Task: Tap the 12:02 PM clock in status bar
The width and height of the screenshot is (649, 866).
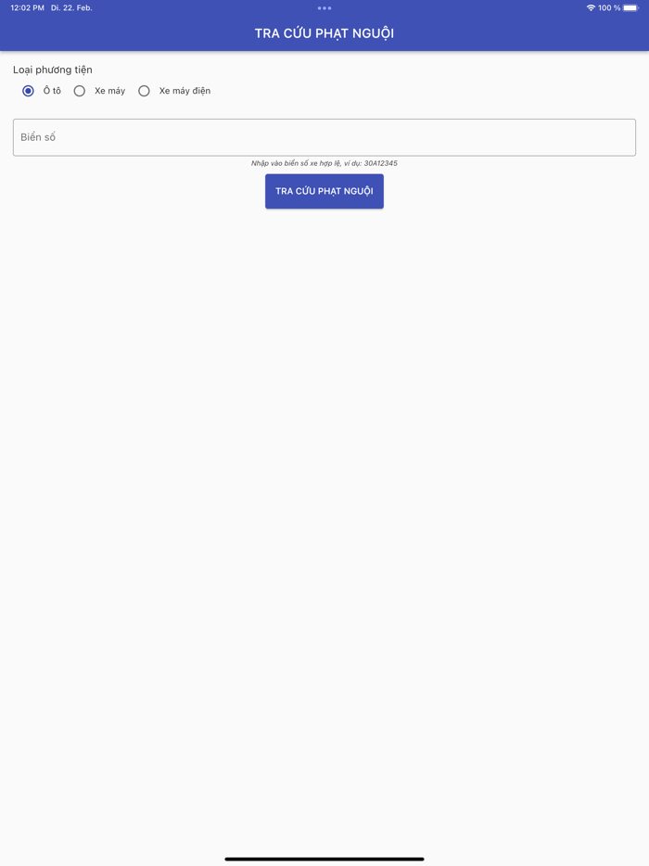Action: click(x=28, y=7)
